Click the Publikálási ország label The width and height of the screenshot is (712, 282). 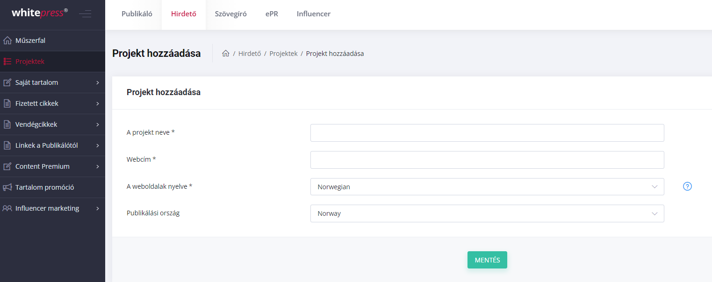pos(153,213)
